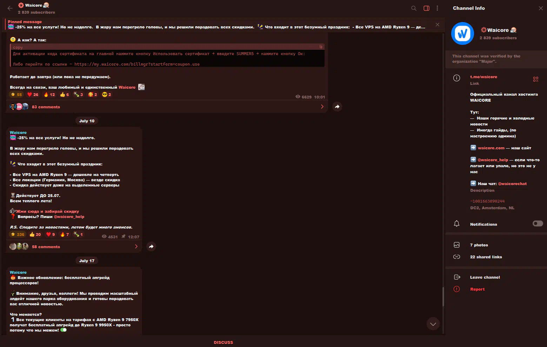Toggle heart reaction with 9 count
The image size is (547, 347).
click(51, 234)
